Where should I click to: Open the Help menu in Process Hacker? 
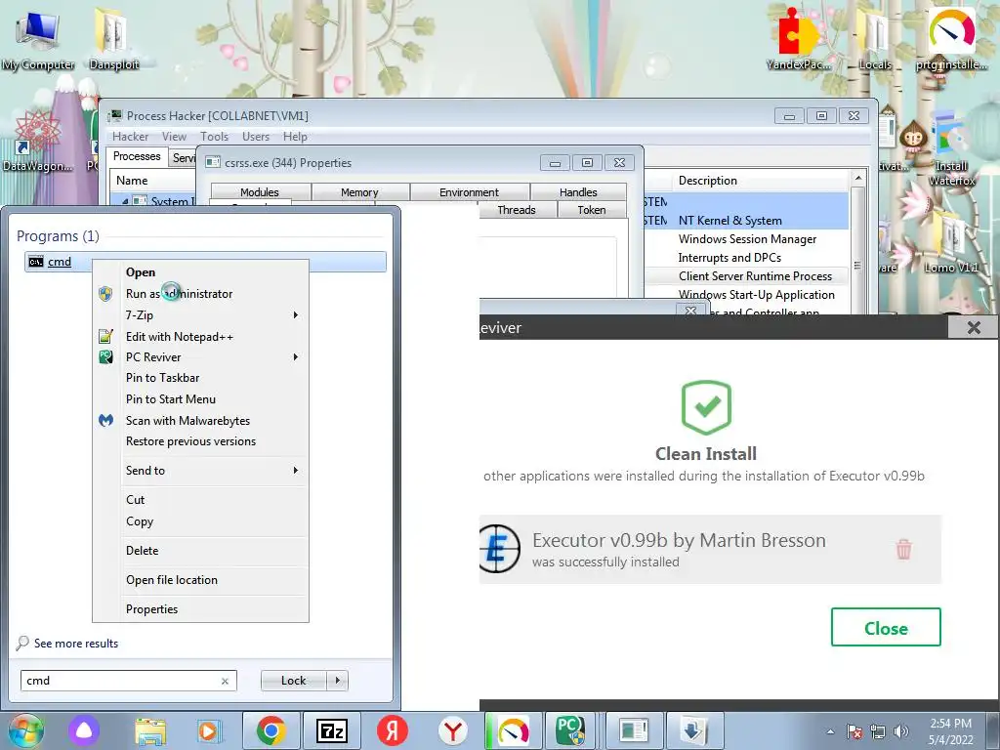pyautogui.click(x=295, y=137)
